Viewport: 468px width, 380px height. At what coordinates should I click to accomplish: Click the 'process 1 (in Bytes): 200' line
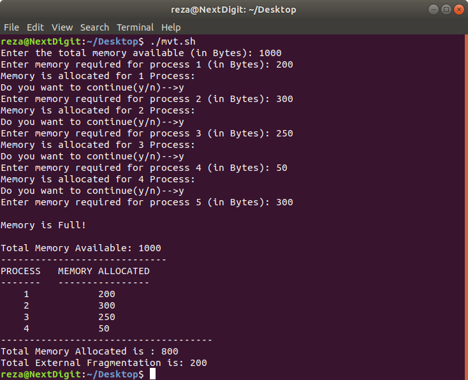pyautogui.click(x=147, y=64)
